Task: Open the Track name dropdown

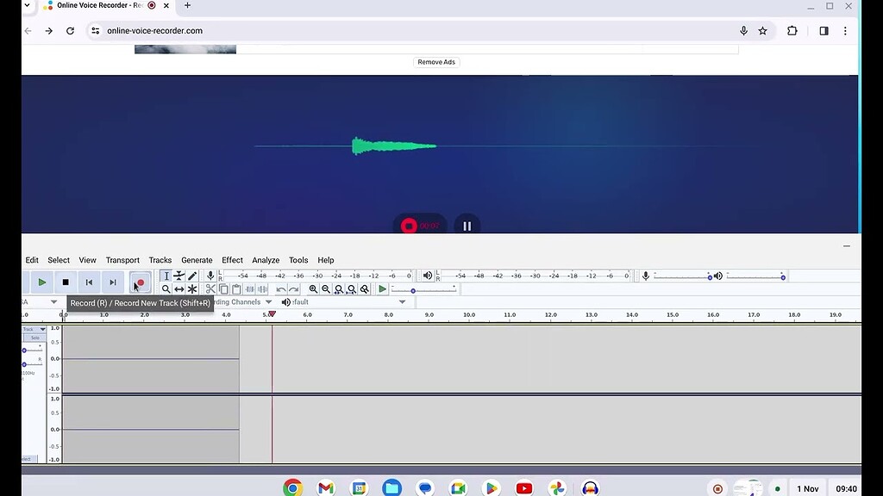Action: pyautogui.click(x=41, y=329)
